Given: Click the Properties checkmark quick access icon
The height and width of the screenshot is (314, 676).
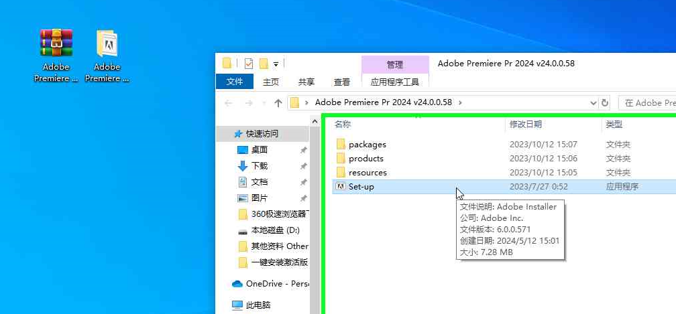Looking at the screenshot, I should point(249,64).
